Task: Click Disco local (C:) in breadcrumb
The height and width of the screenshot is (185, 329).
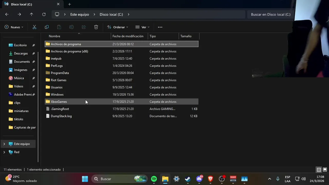Action: click(x=111, y=14)
